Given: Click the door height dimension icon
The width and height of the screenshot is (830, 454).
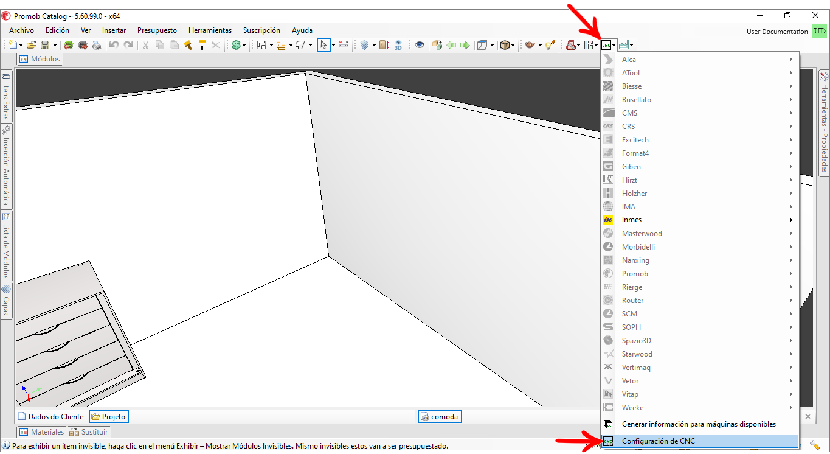Looking at the screenshot, I should [x=384, y=45].
